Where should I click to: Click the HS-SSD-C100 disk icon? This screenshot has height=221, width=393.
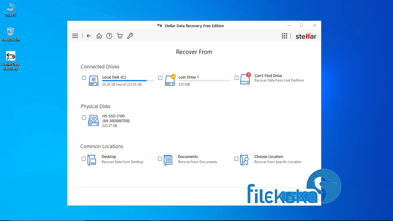click(93, 121)
